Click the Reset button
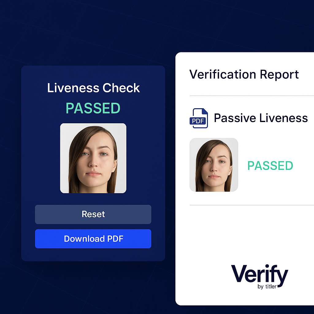Screen dimensions: 314x314 [x=93, y=214]
